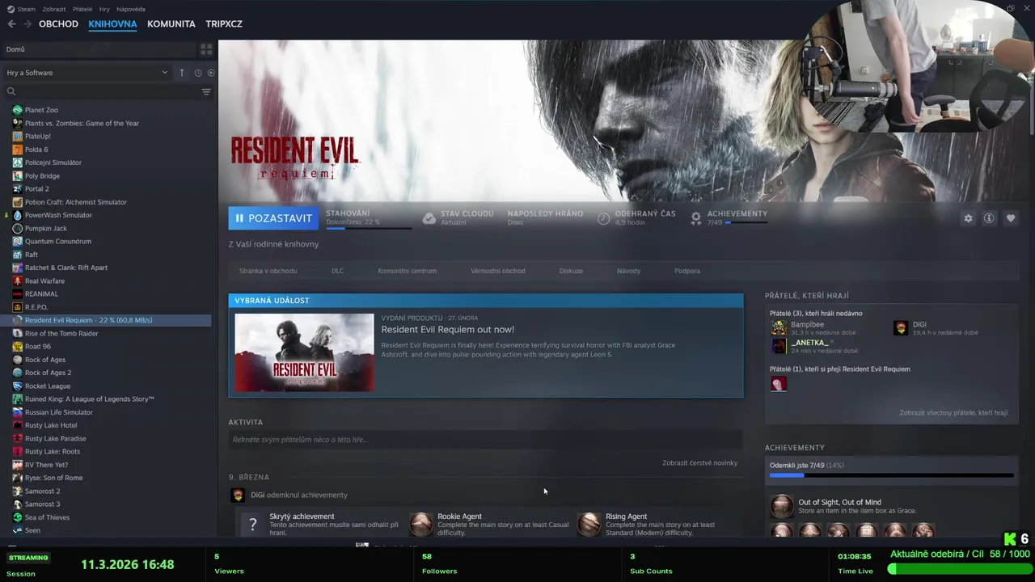1035x582 pixels.
Task: Pause download with POZASTAVIT button
Action: click(273, 218)
